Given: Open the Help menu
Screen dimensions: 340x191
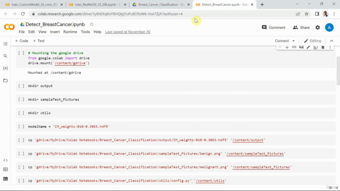Looking at the screenshot, I should tap(97, 32).
